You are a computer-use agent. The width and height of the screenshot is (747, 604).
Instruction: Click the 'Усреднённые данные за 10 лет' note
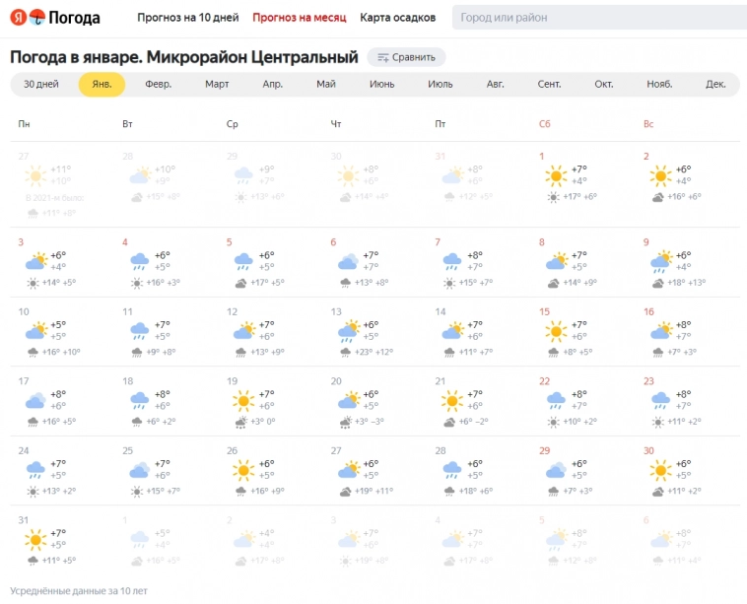click(x=79, y=590)
